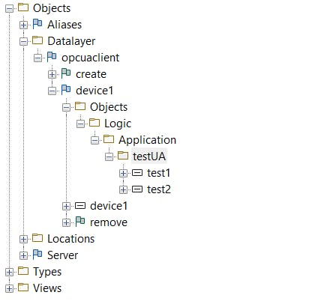This screenshot has width=315, height=307.
Task: Collapse the Datalayer folder
Action: pos(23,41)
